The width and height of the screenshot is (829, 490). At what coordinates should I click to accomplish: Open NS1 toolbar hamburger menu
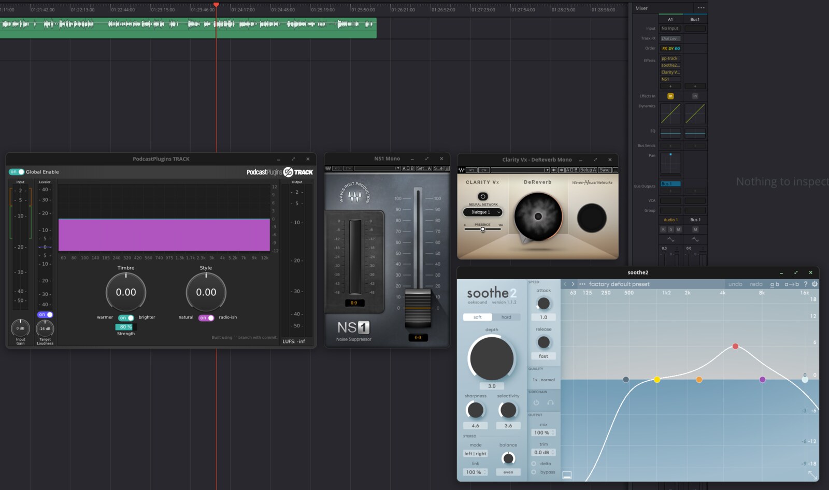[x=447, y=168]
